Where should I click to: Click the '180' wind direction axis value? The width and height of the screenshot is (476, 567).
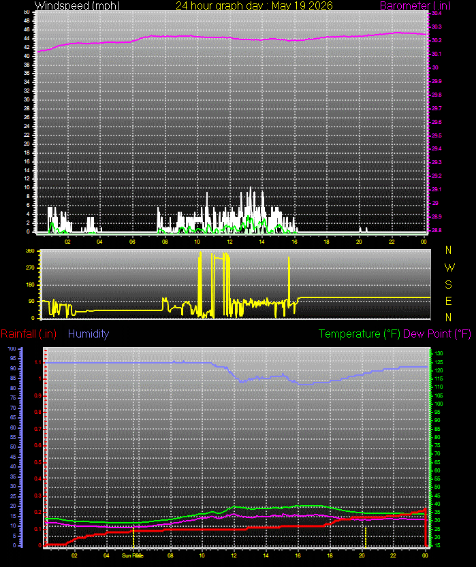(x=31, y=285)
